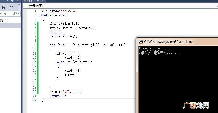218x113 pixels.
Task: Click 'word = 1;' on line 15
Action: [72, 70]
